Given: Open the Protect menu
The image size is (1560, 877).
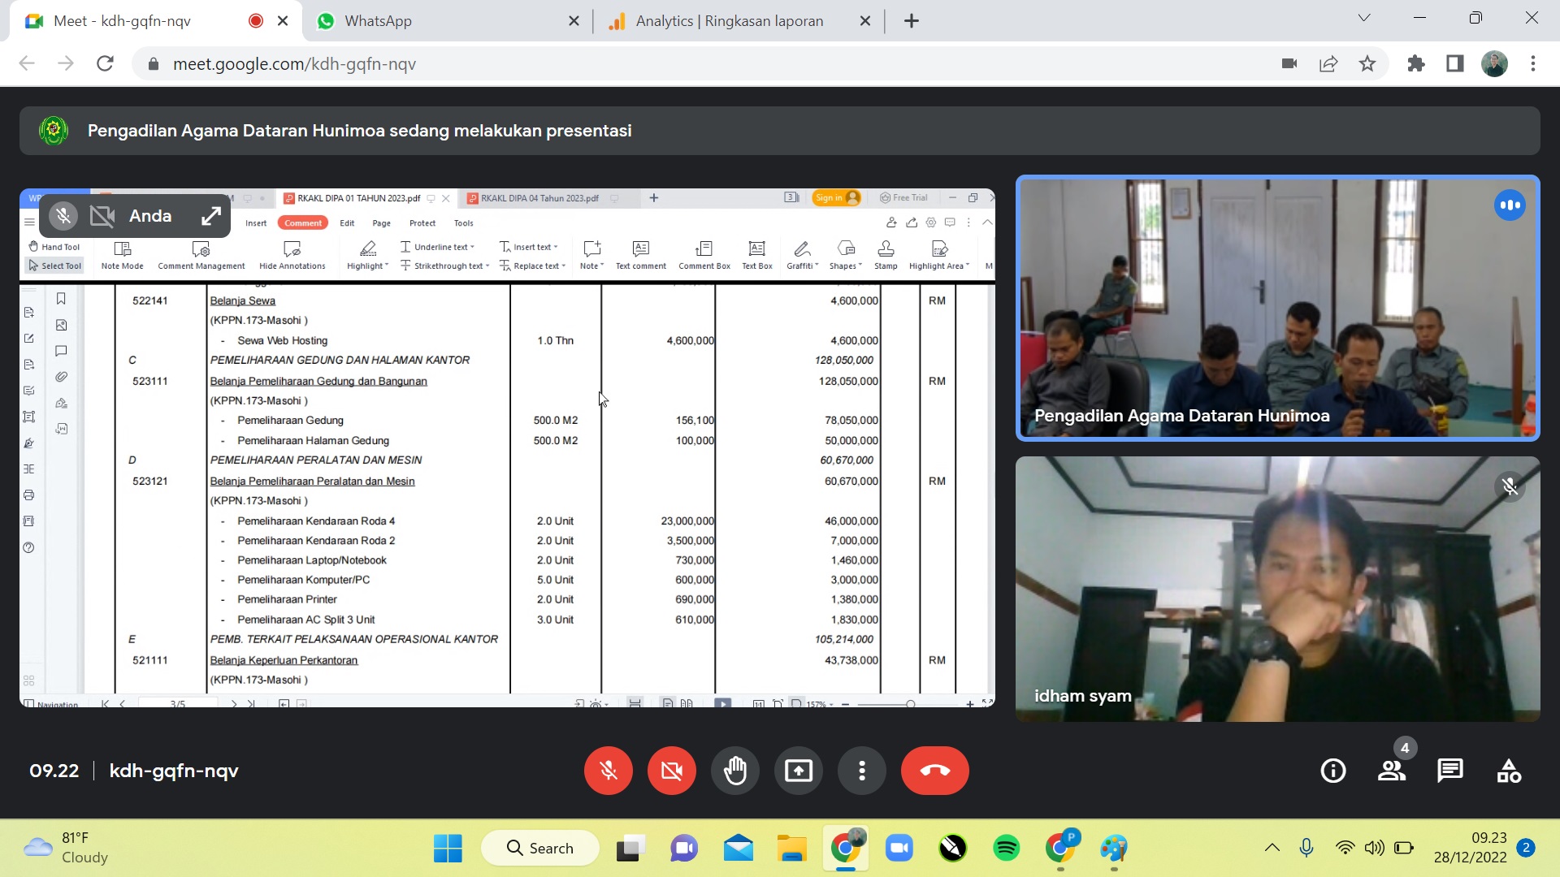Looking at the screenshot, I should point(422,222).
